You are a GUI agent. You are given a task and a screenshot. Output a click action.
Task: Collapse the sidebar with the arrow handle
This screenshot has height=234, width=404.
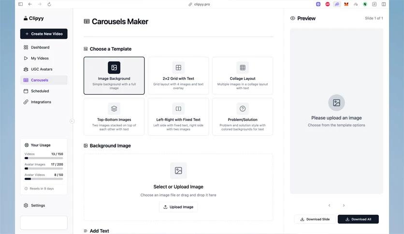tap(72, 121)
